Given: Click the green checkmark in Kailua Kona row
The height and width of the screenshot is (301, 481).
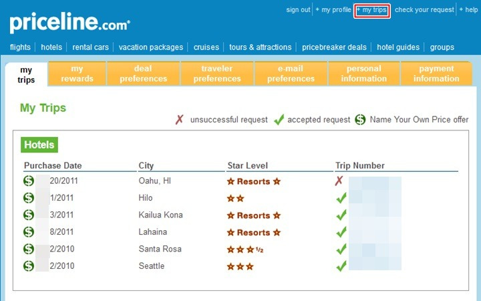Looking at the screenshot, I should point(341,215).
